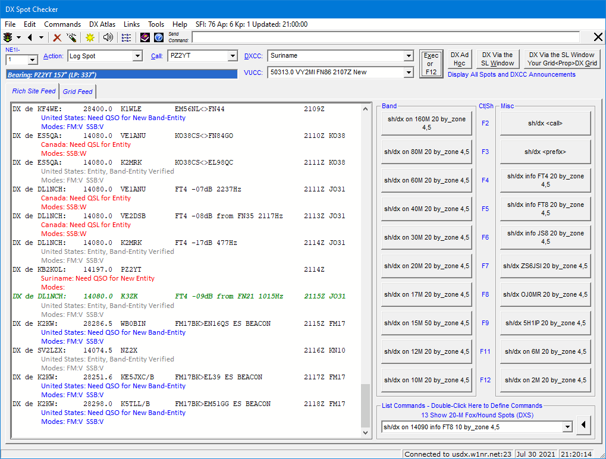
Task: Click sh/dx on 20M 20 by_zone button
Action: (426, 266)
